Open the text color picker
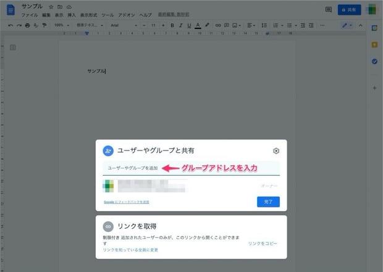 pyautogui.click(x=198, y=25)
